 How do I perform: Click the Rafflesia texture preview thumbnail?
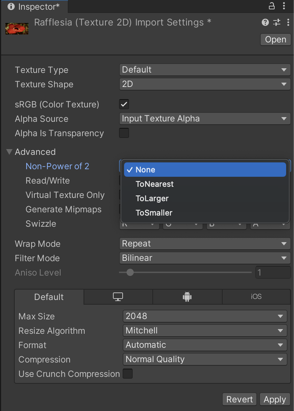[x=16, y=28]
